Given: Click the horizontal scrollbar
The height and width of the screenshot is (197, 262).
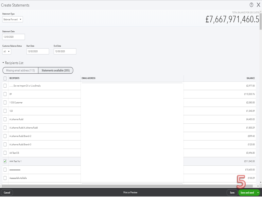Looking at the screenshot, I should tap(127, 186).
